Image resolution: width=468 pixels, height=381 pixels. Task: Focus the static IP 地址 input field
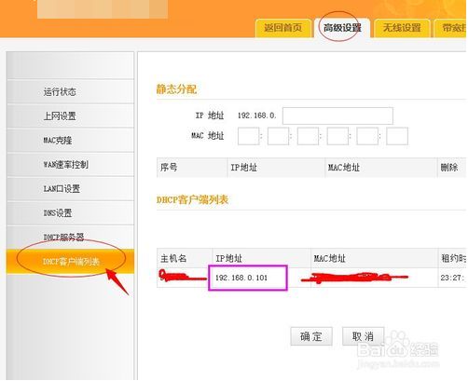coord(337,116)
